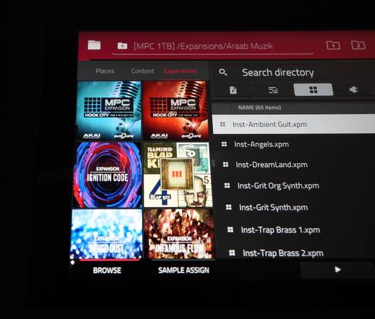Open the Illmind Blap Kit expansion
The width and height of the screenshot is (375, 319).
coord(178,174)
